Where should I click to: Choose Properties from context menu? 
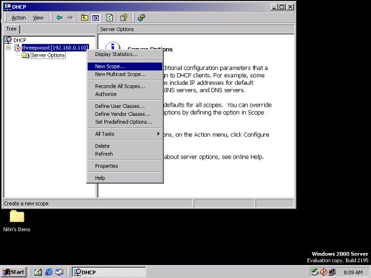[x=125, y=166]
